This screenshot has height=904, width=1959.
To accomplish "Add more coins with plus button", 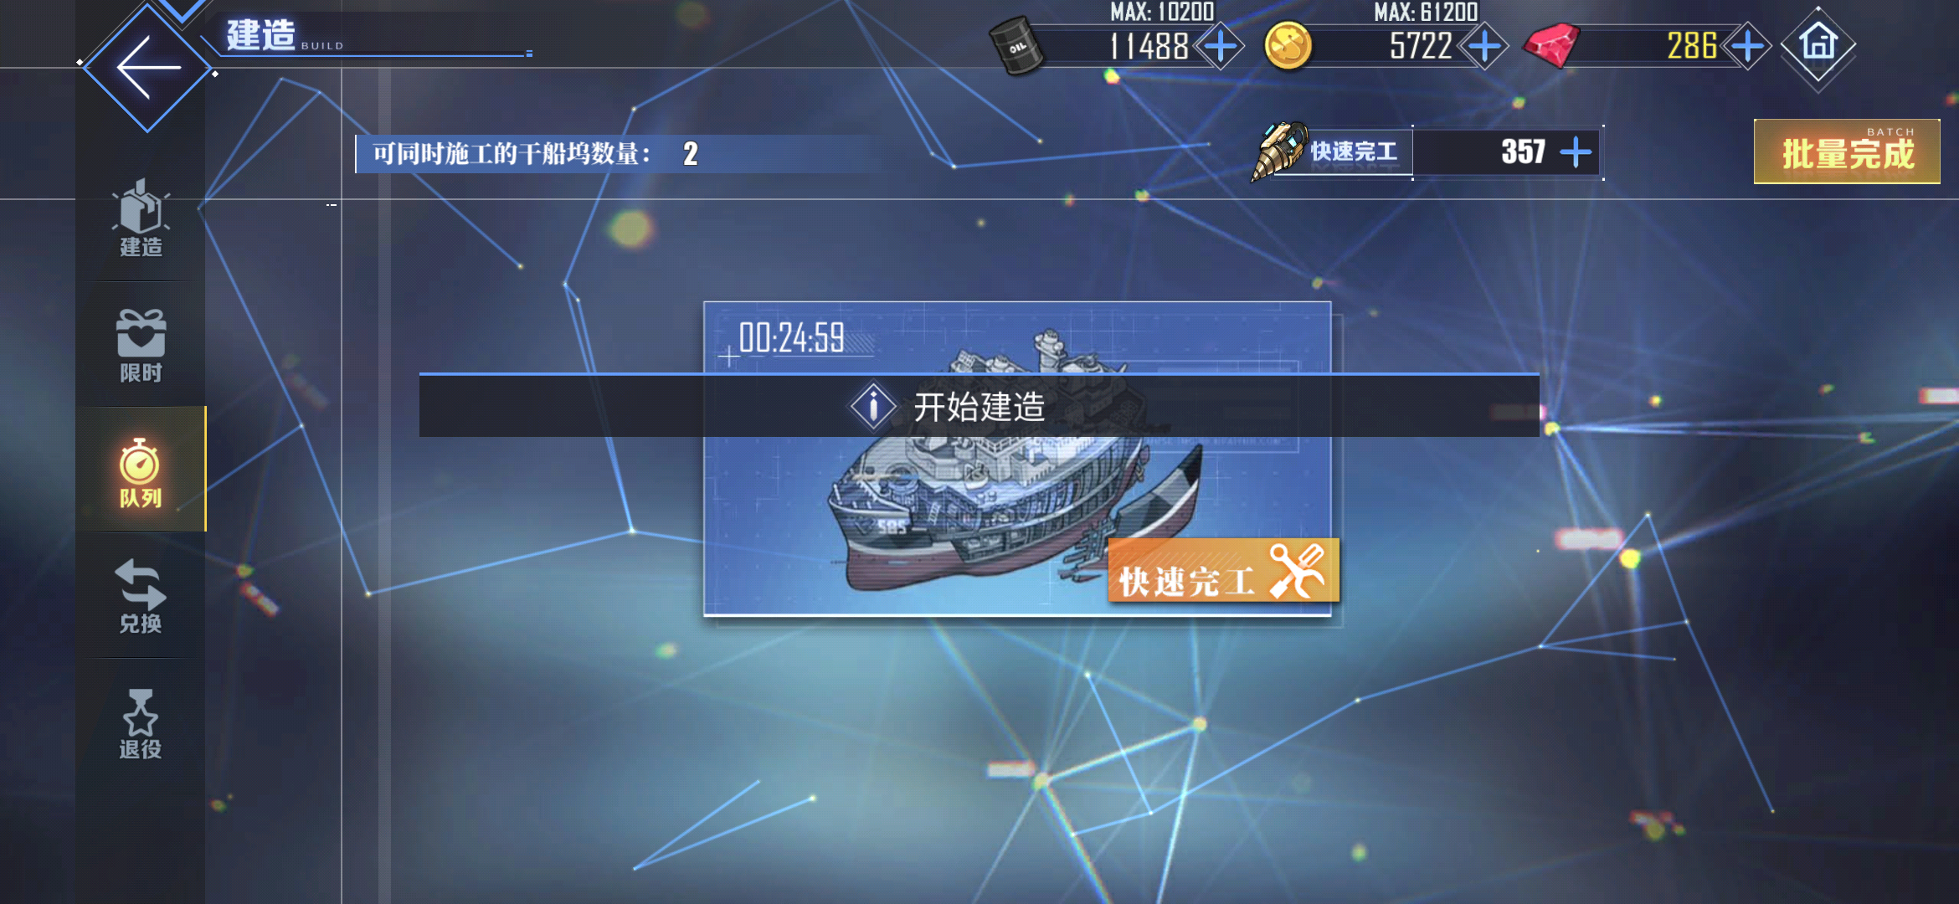I will tap(1484, 46).
